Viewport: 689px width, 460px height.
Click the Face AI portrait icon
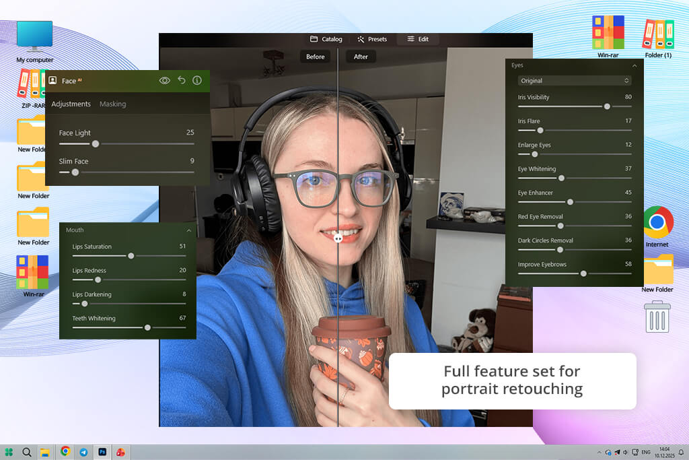pyautogui.click(x=52, y=80)
